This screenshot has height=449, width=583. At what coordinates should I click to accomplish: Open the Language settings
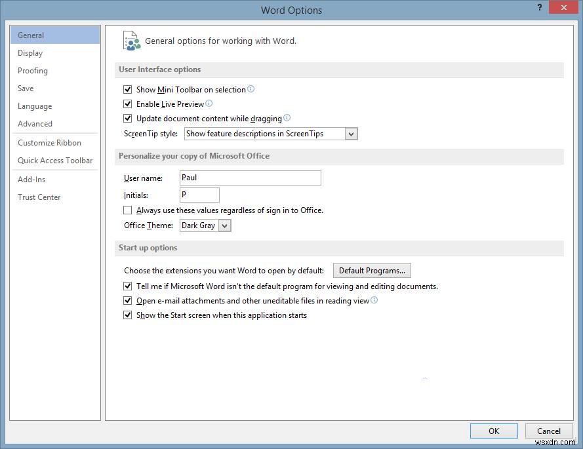click(x=55, y=106)
